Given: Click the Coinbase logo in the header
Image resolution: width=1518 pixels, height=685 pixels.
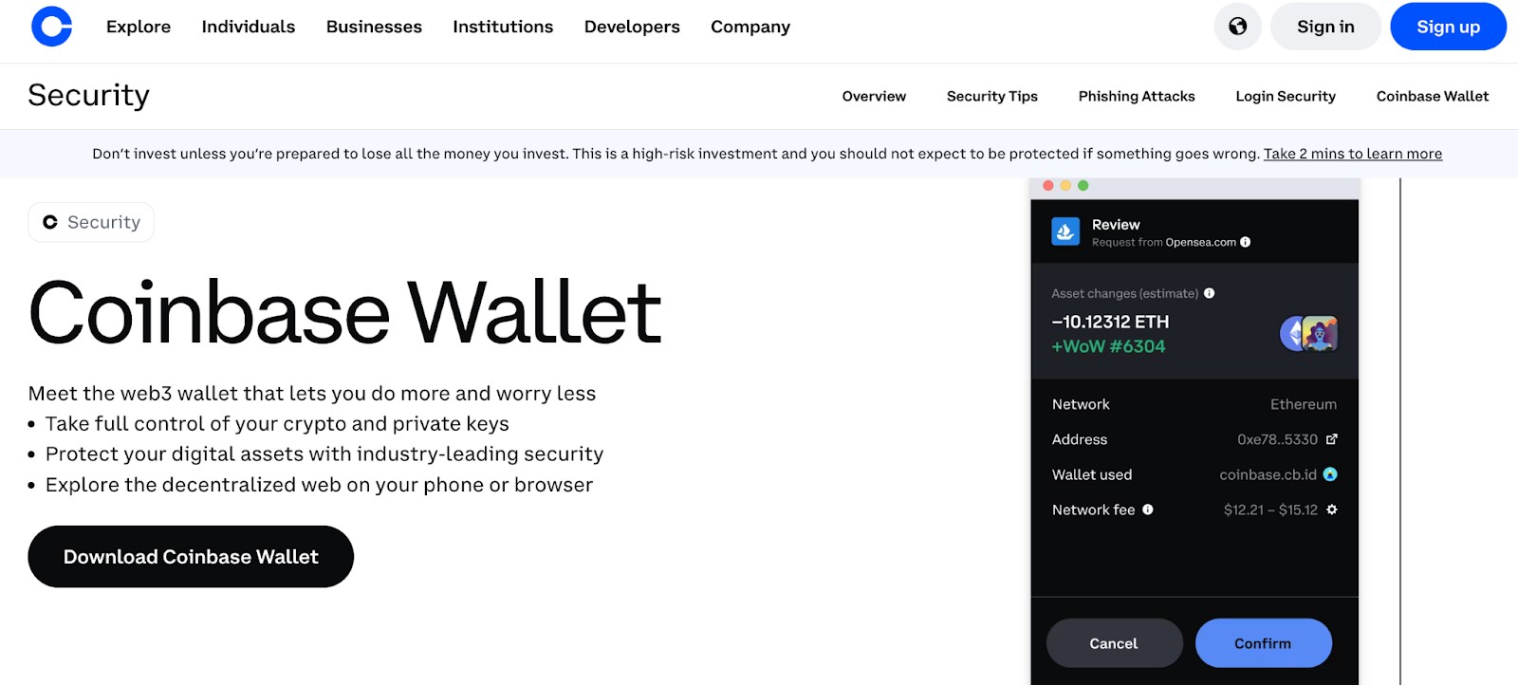Looking at the screenshot, I should click(x=51, y=27).
